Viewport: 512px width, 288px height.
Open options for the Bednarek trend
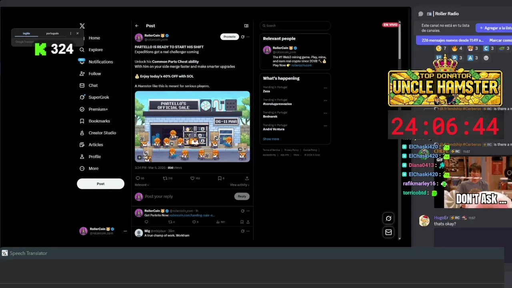[x=325, y=113]
